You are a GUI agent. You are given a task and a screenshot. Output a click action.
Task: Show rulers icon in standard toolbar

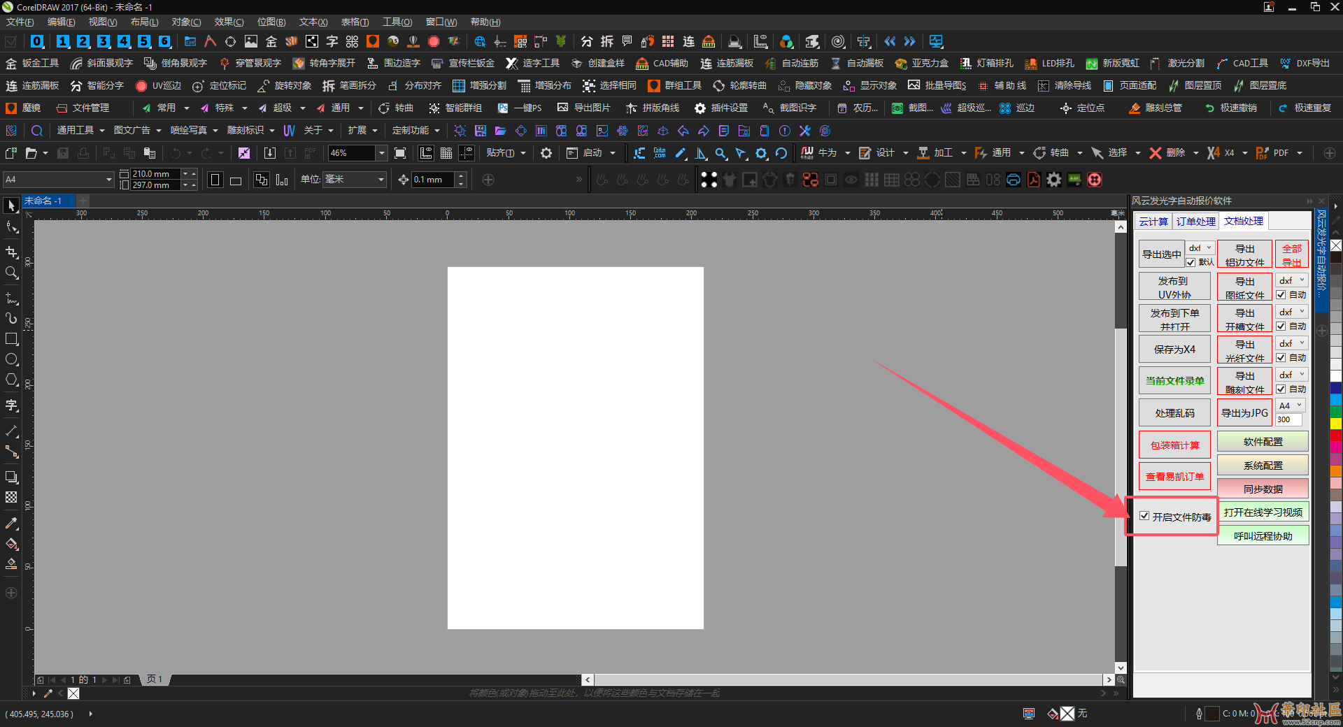pyautogui.click(x=425, y=153)
